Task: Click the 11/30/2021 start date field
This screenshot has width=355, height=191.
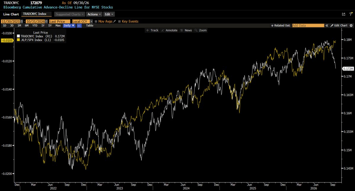Action: pos(11,21)
